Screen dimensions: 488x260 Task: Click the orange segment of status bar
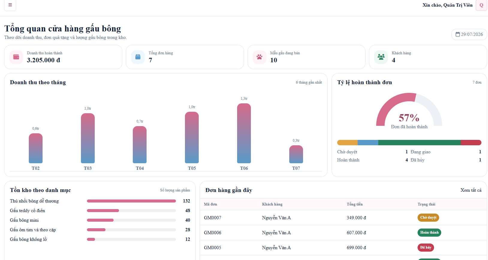point(347,143)
